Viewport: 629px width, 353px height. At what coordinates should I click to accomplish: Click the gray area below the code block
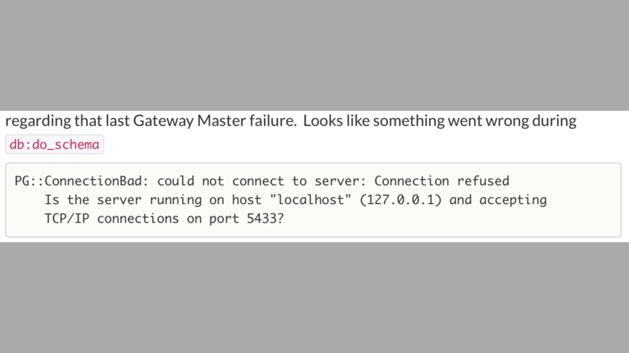point(314,297)
